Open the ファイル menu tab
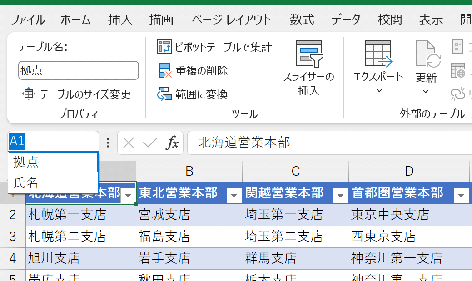Screen dimensions: 472x281 tap(28, 20)
